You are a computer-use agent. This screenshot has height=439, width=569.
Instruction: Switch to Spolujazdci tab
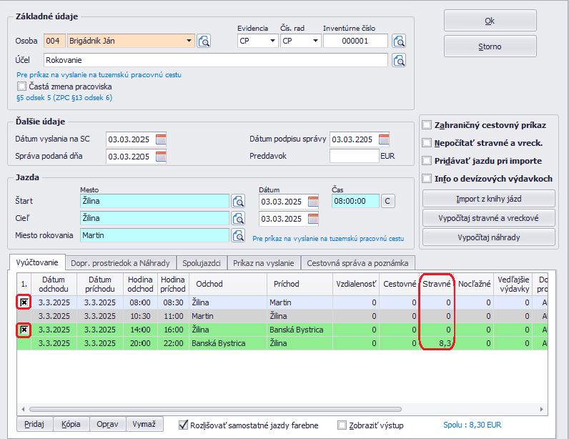click(x=202, y=263)
